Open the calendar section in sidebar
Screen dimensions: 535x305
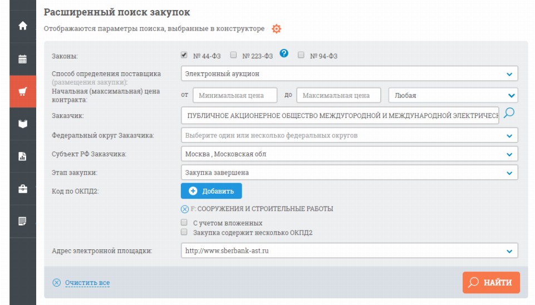pos(23,58)
